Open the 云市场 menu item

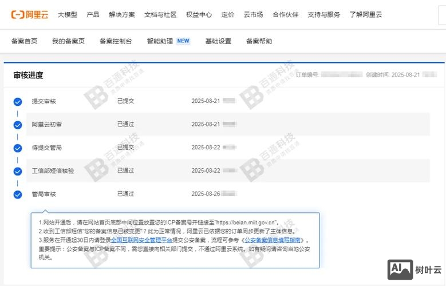click(253, 14)
